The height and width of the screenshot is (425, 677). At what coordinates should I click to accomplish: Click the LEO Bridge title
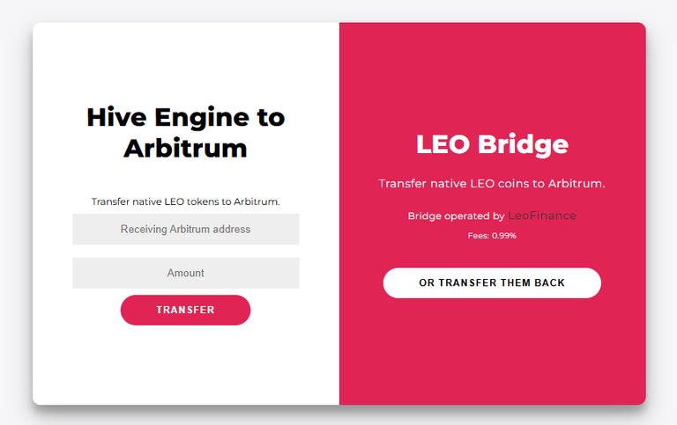click(492, 144)
